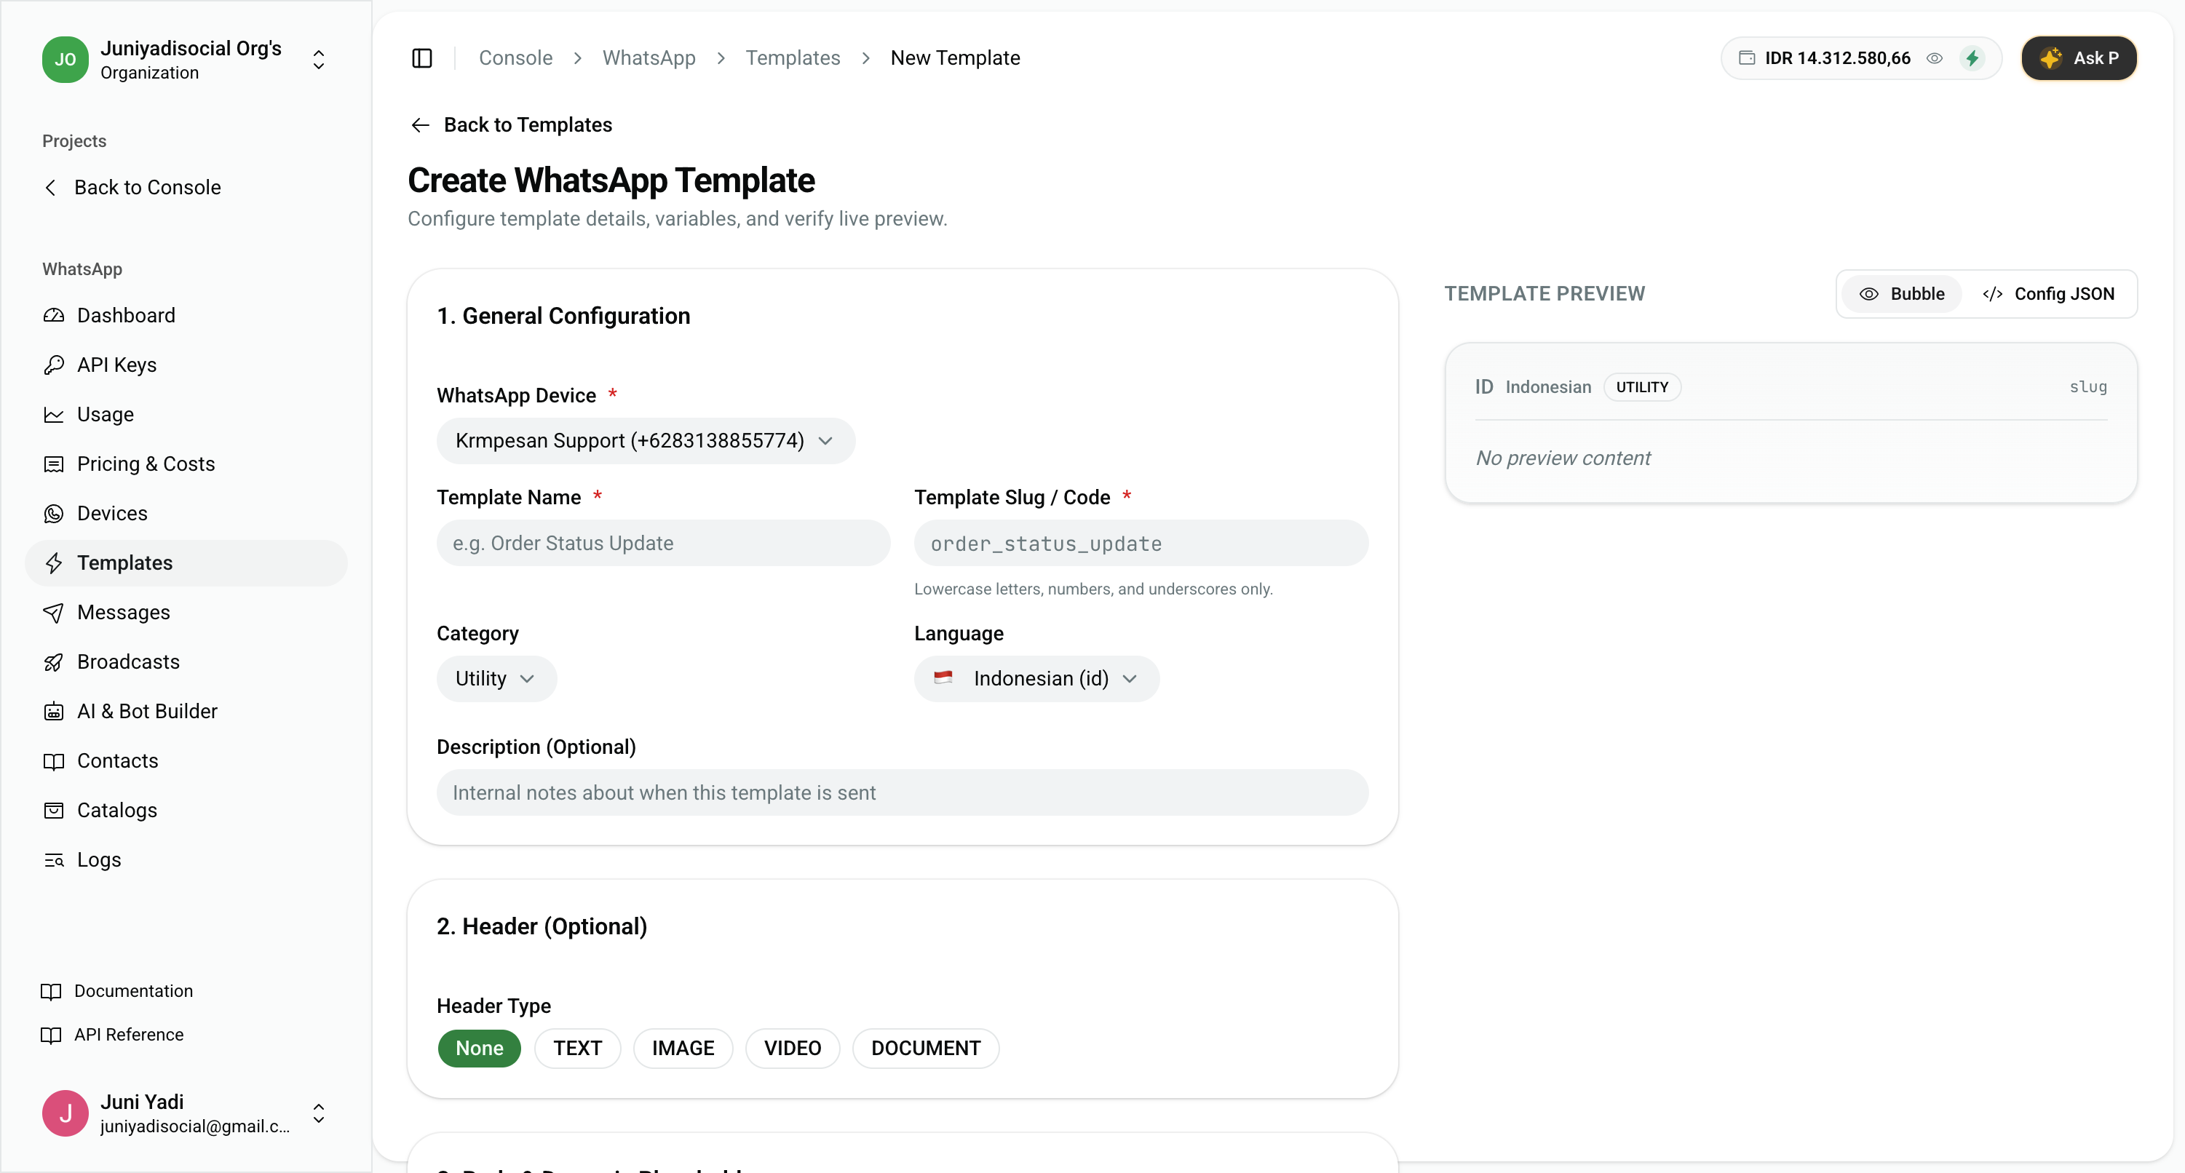Click the Pricing & Costs icon

coord(53,464)
